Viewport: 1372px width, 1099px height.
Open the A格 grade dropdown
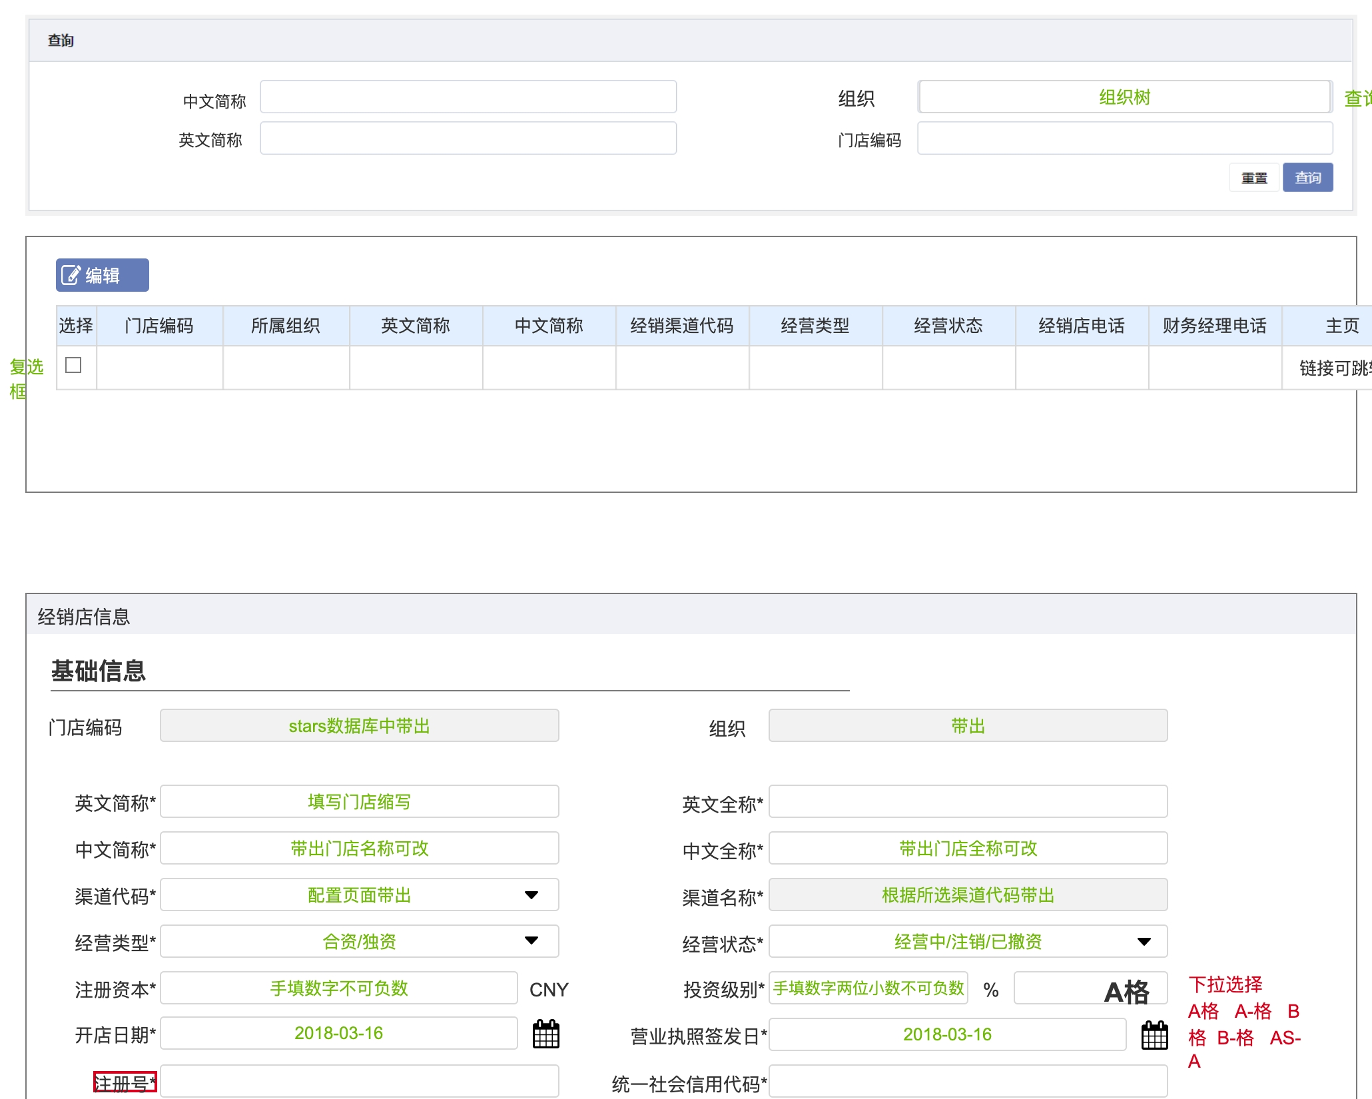tap(1090, 988)
